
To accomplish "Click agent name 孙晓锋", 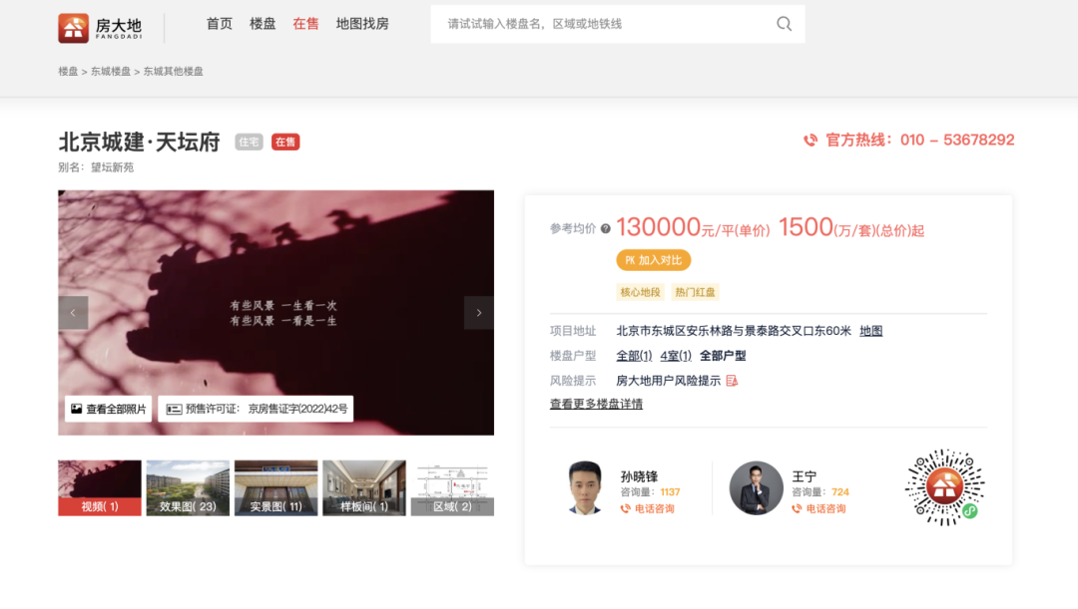I will (x=639, y=476).
